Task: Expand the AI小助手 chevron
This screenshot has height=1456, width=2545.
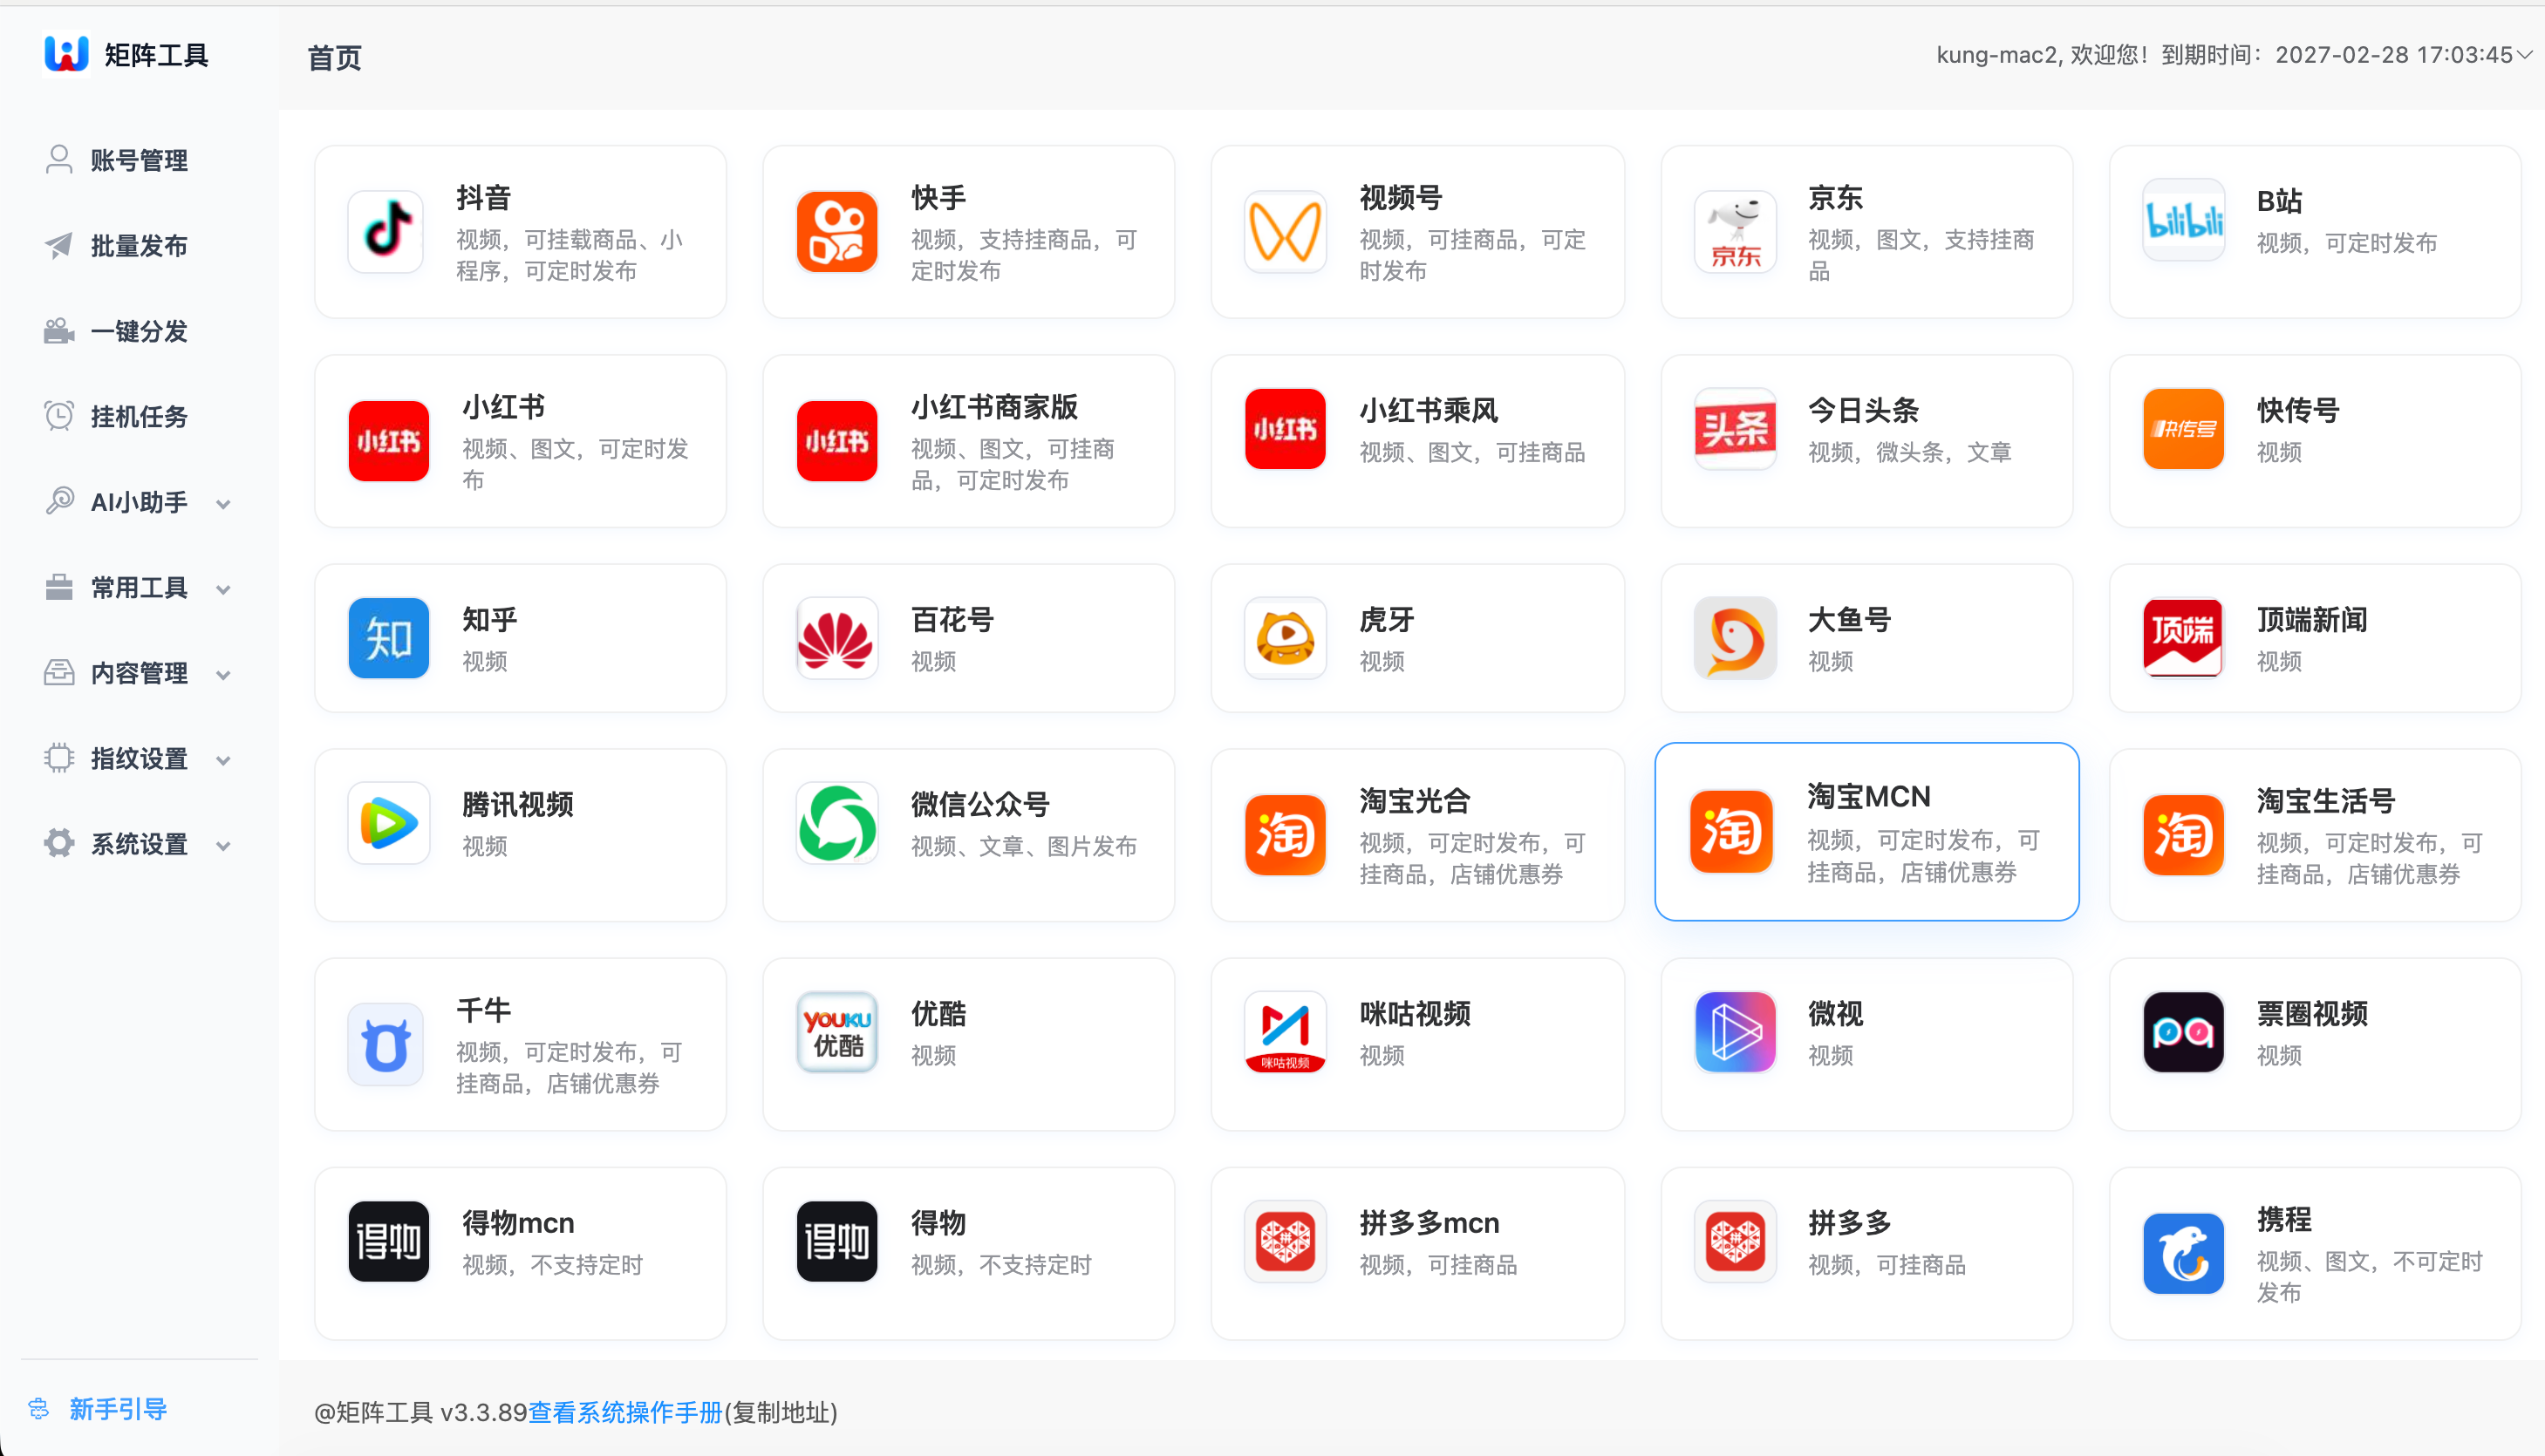Action: [223, 503]
